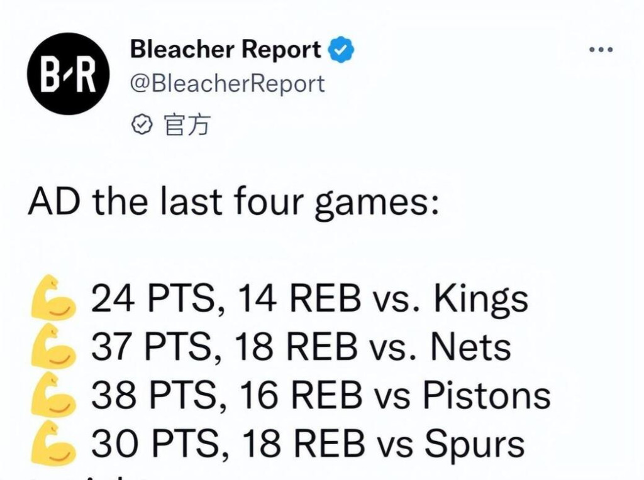Screen dimensions: 644x480
Task: Click the flexed bicep emoji beside Spurs
Action: pyautogui.click(x=53, y=442)
